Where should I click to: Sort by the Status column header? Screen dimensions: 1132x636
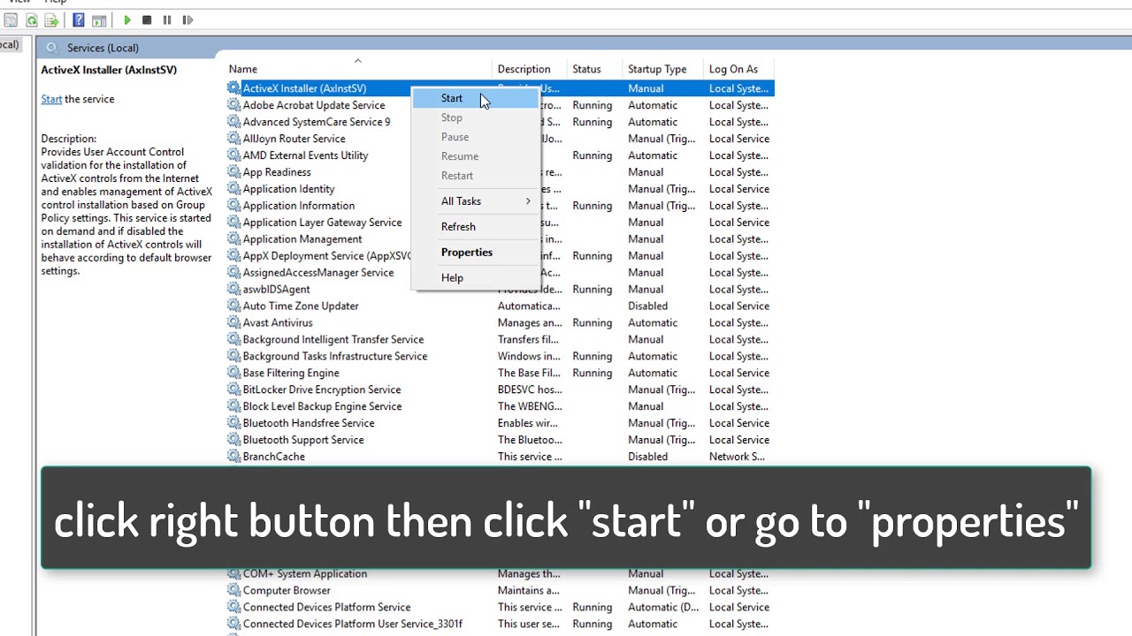click(596, 69)
